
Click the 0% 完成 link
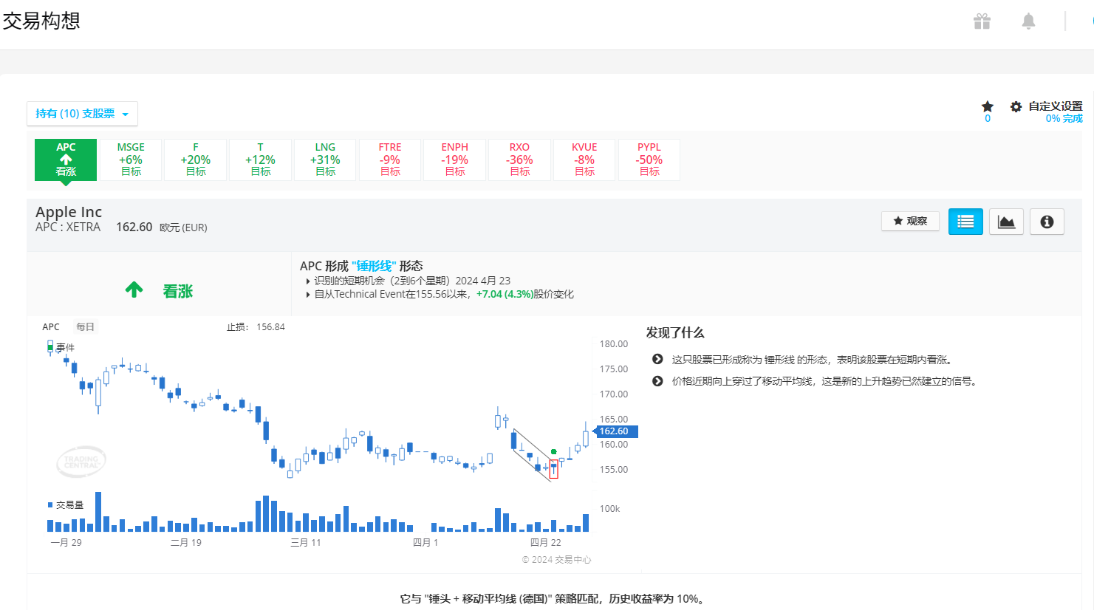point(1064,118)
